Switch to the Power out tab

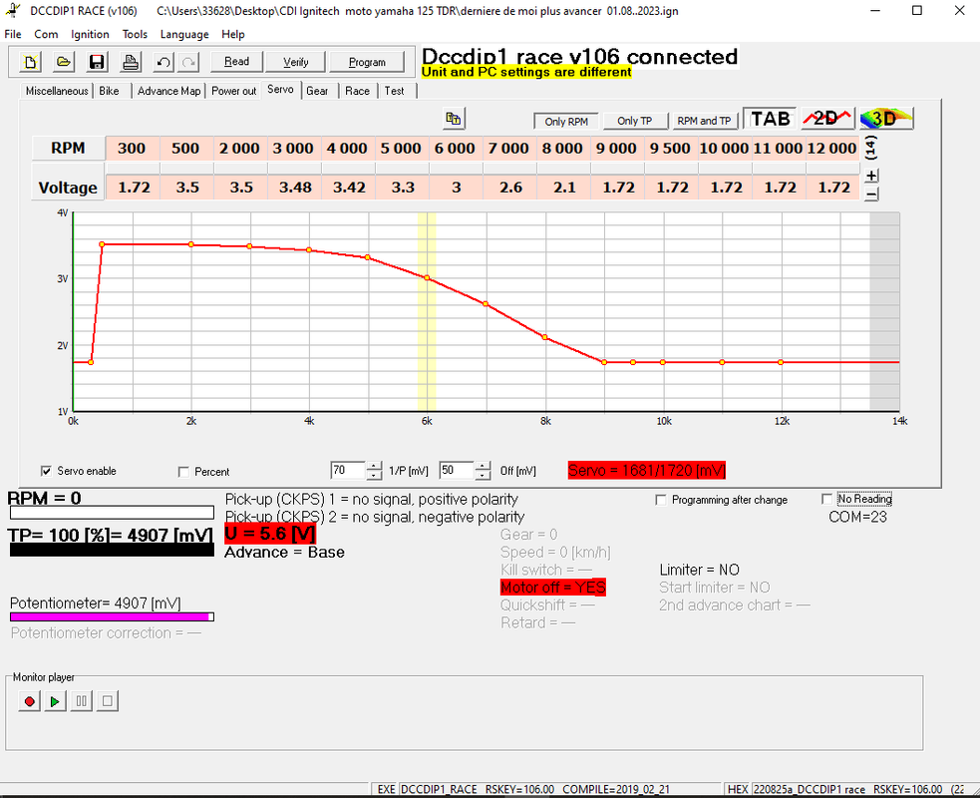click(233, 91)
